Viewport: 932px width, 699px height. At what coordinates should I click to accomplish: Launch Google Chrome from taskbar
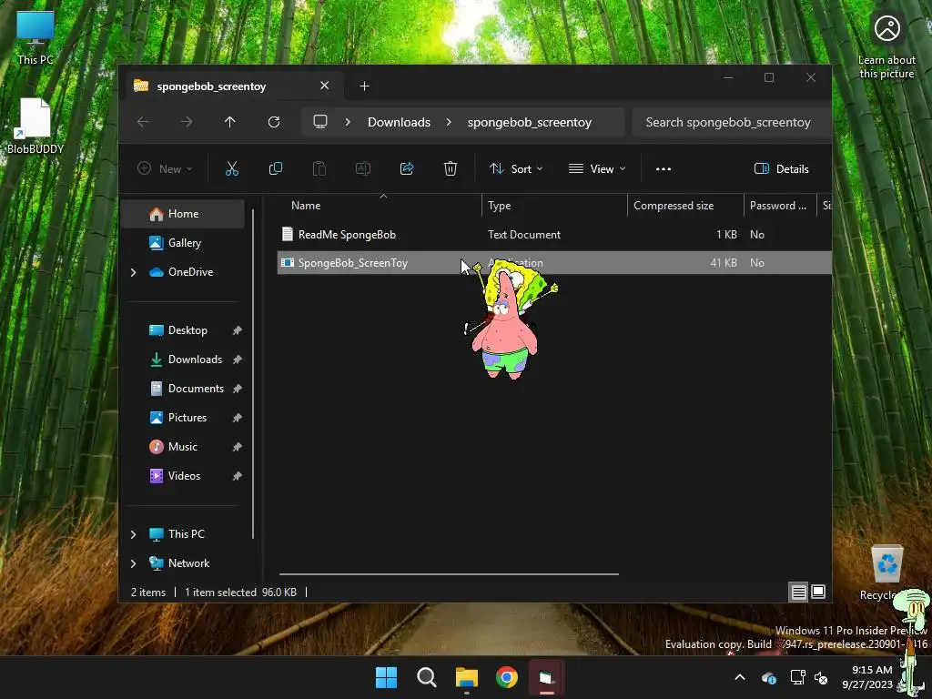[x=506, y=677]
